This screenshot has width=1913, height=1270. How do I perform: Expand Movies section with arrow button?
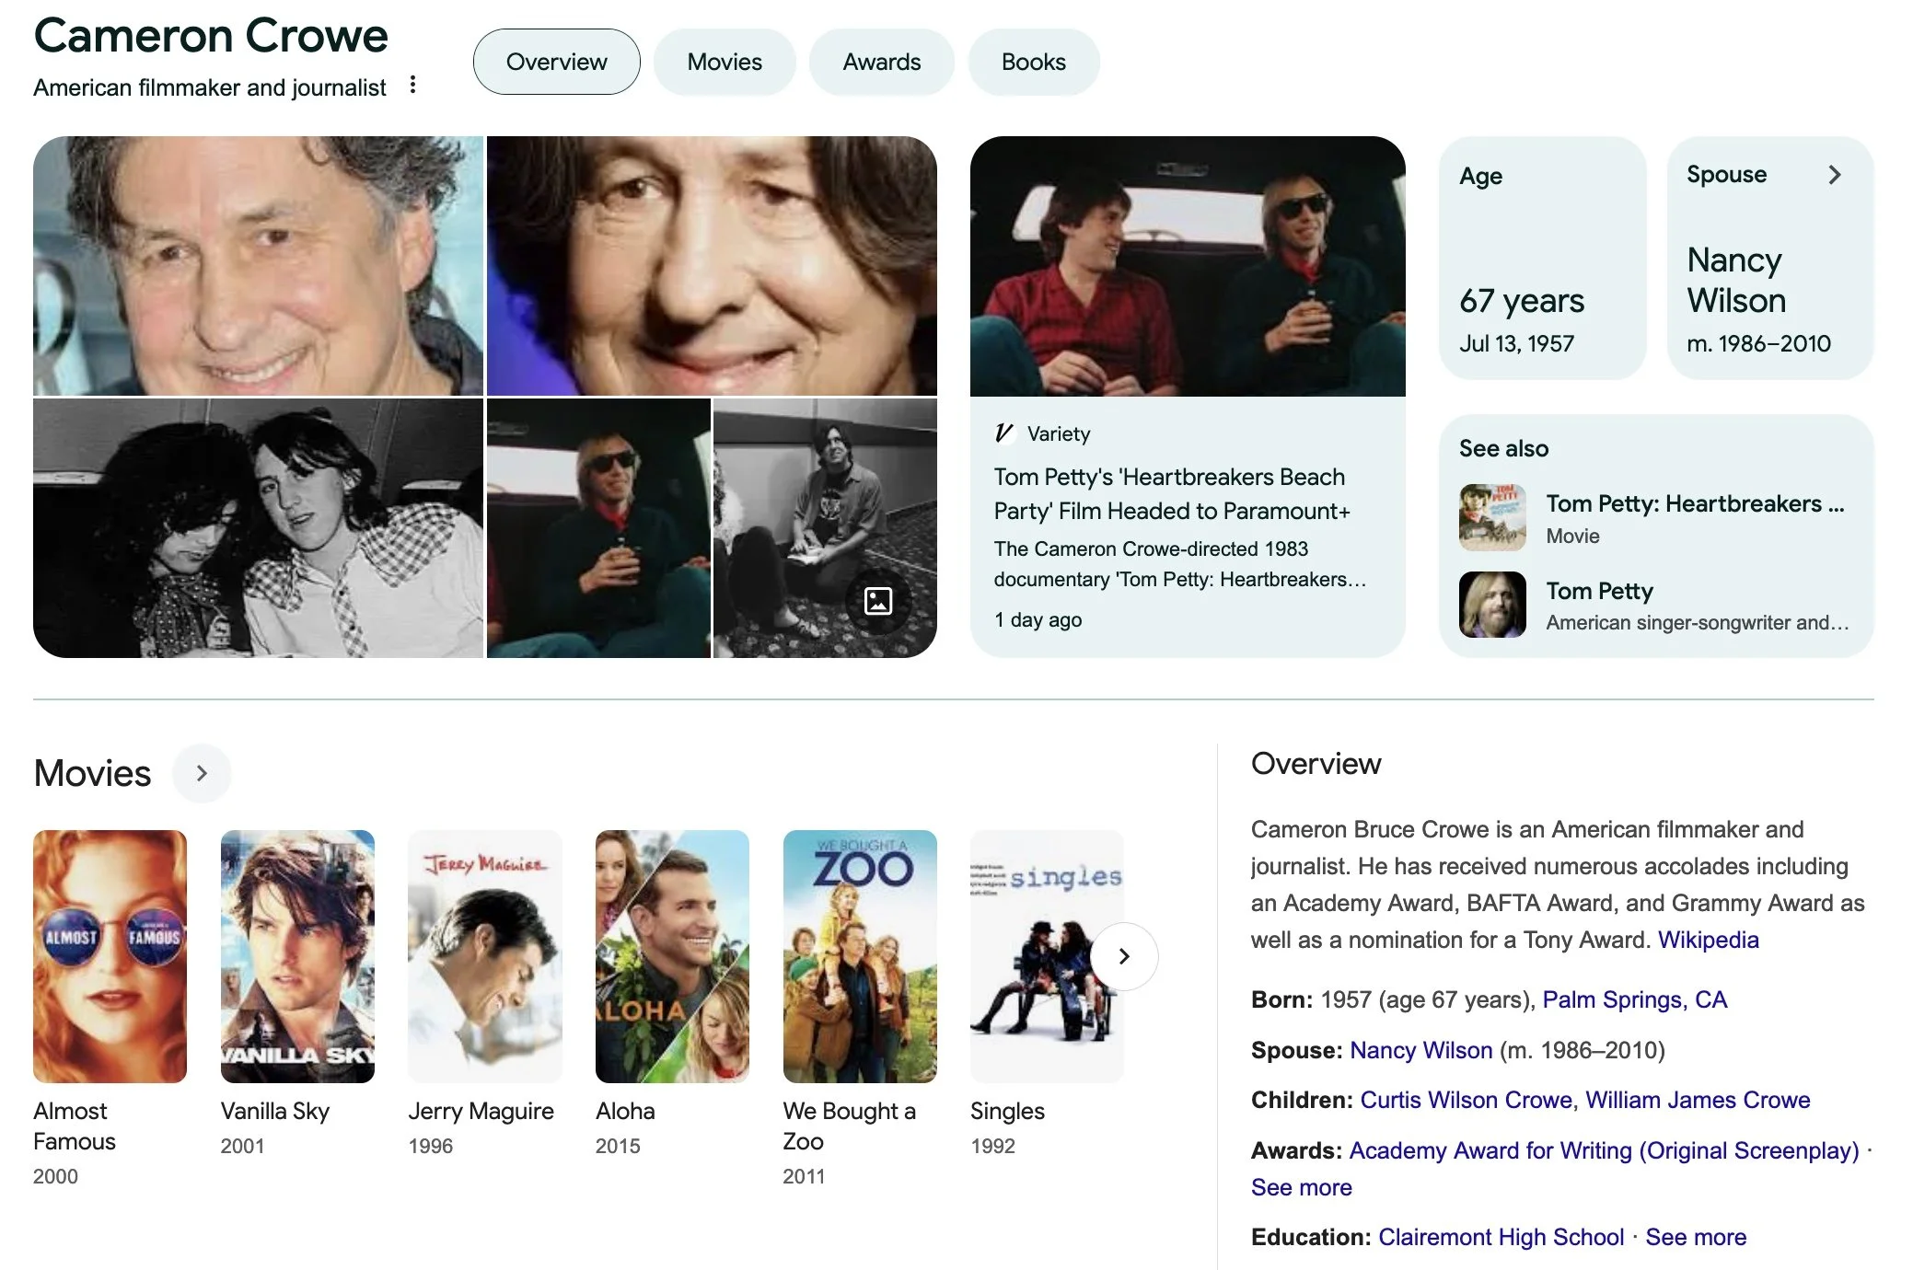(x=202, y=773)
